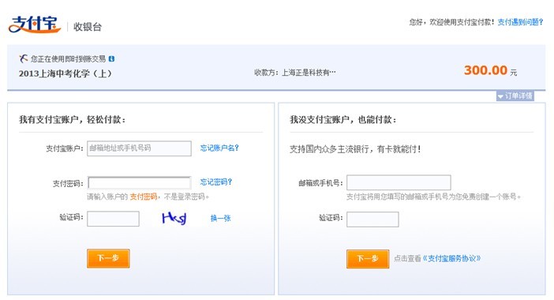This screenshot has height=300, width=554.
Task: Click the order title 2013上海中考化学（上）
Action: [66, 73]
